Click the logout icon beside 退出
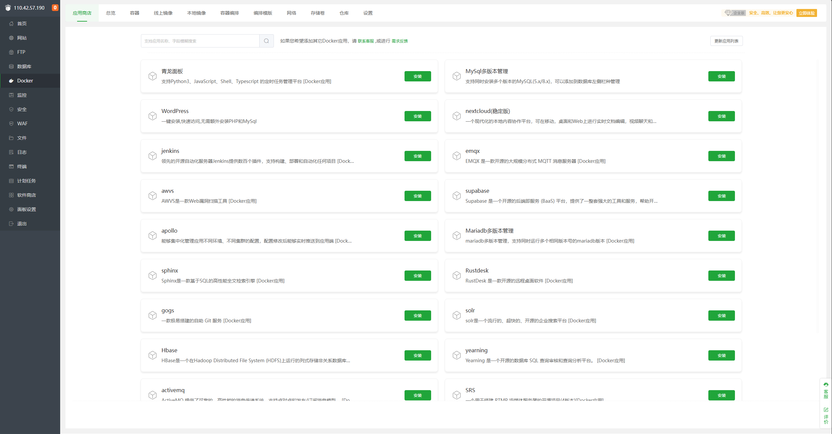The image size is (832, 434). [11, 224]
